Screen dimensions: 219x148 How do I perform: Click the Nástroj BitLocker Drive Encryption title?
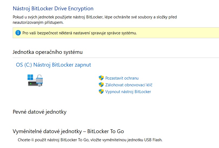pyautogui.click(x=53, y=9)
